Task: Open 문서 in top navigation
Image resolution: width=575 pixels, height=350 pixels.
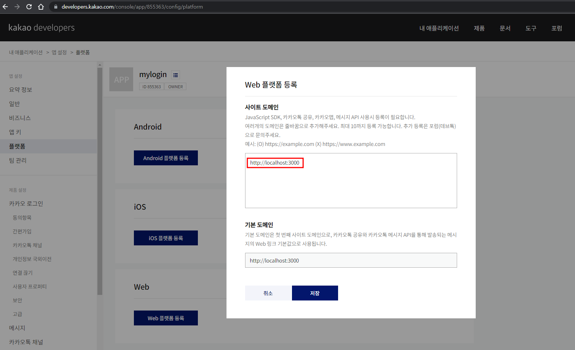Action: 505,28
